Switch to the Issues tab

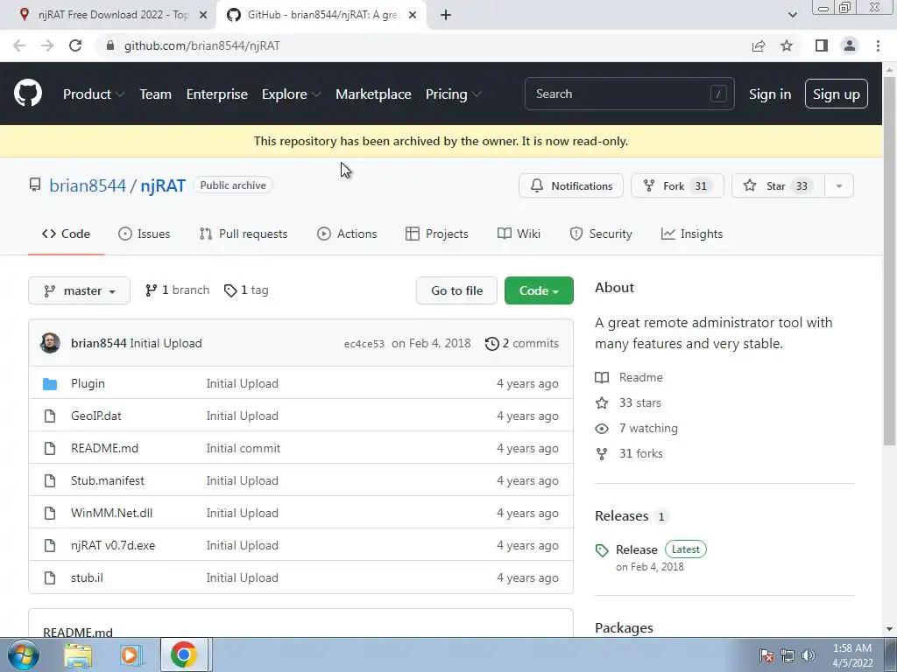pos(145,234)
